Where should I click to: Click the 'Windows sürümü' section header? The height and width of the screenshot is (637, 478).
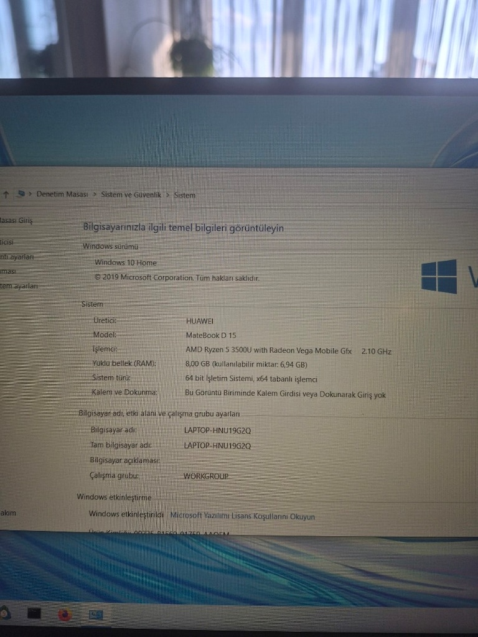(x=111, y=246)
